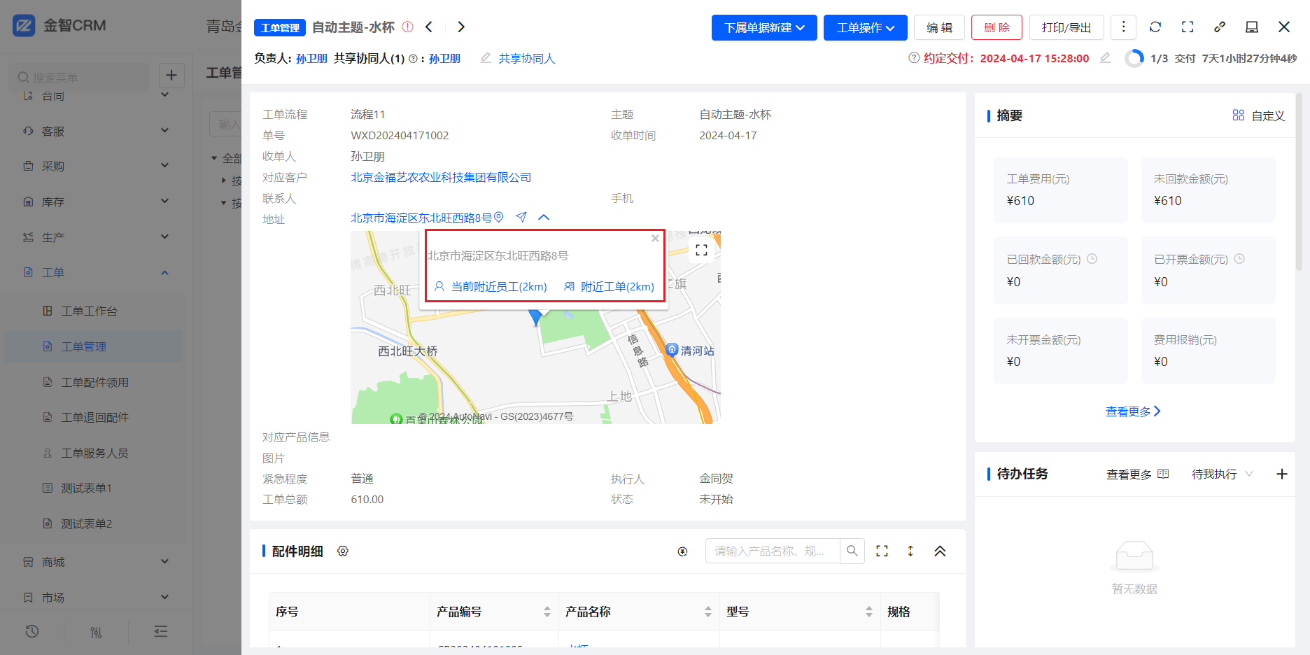This screenshot has width=1310, height=655.
Task: Open shared collaborator edit link
Action: 518,58
